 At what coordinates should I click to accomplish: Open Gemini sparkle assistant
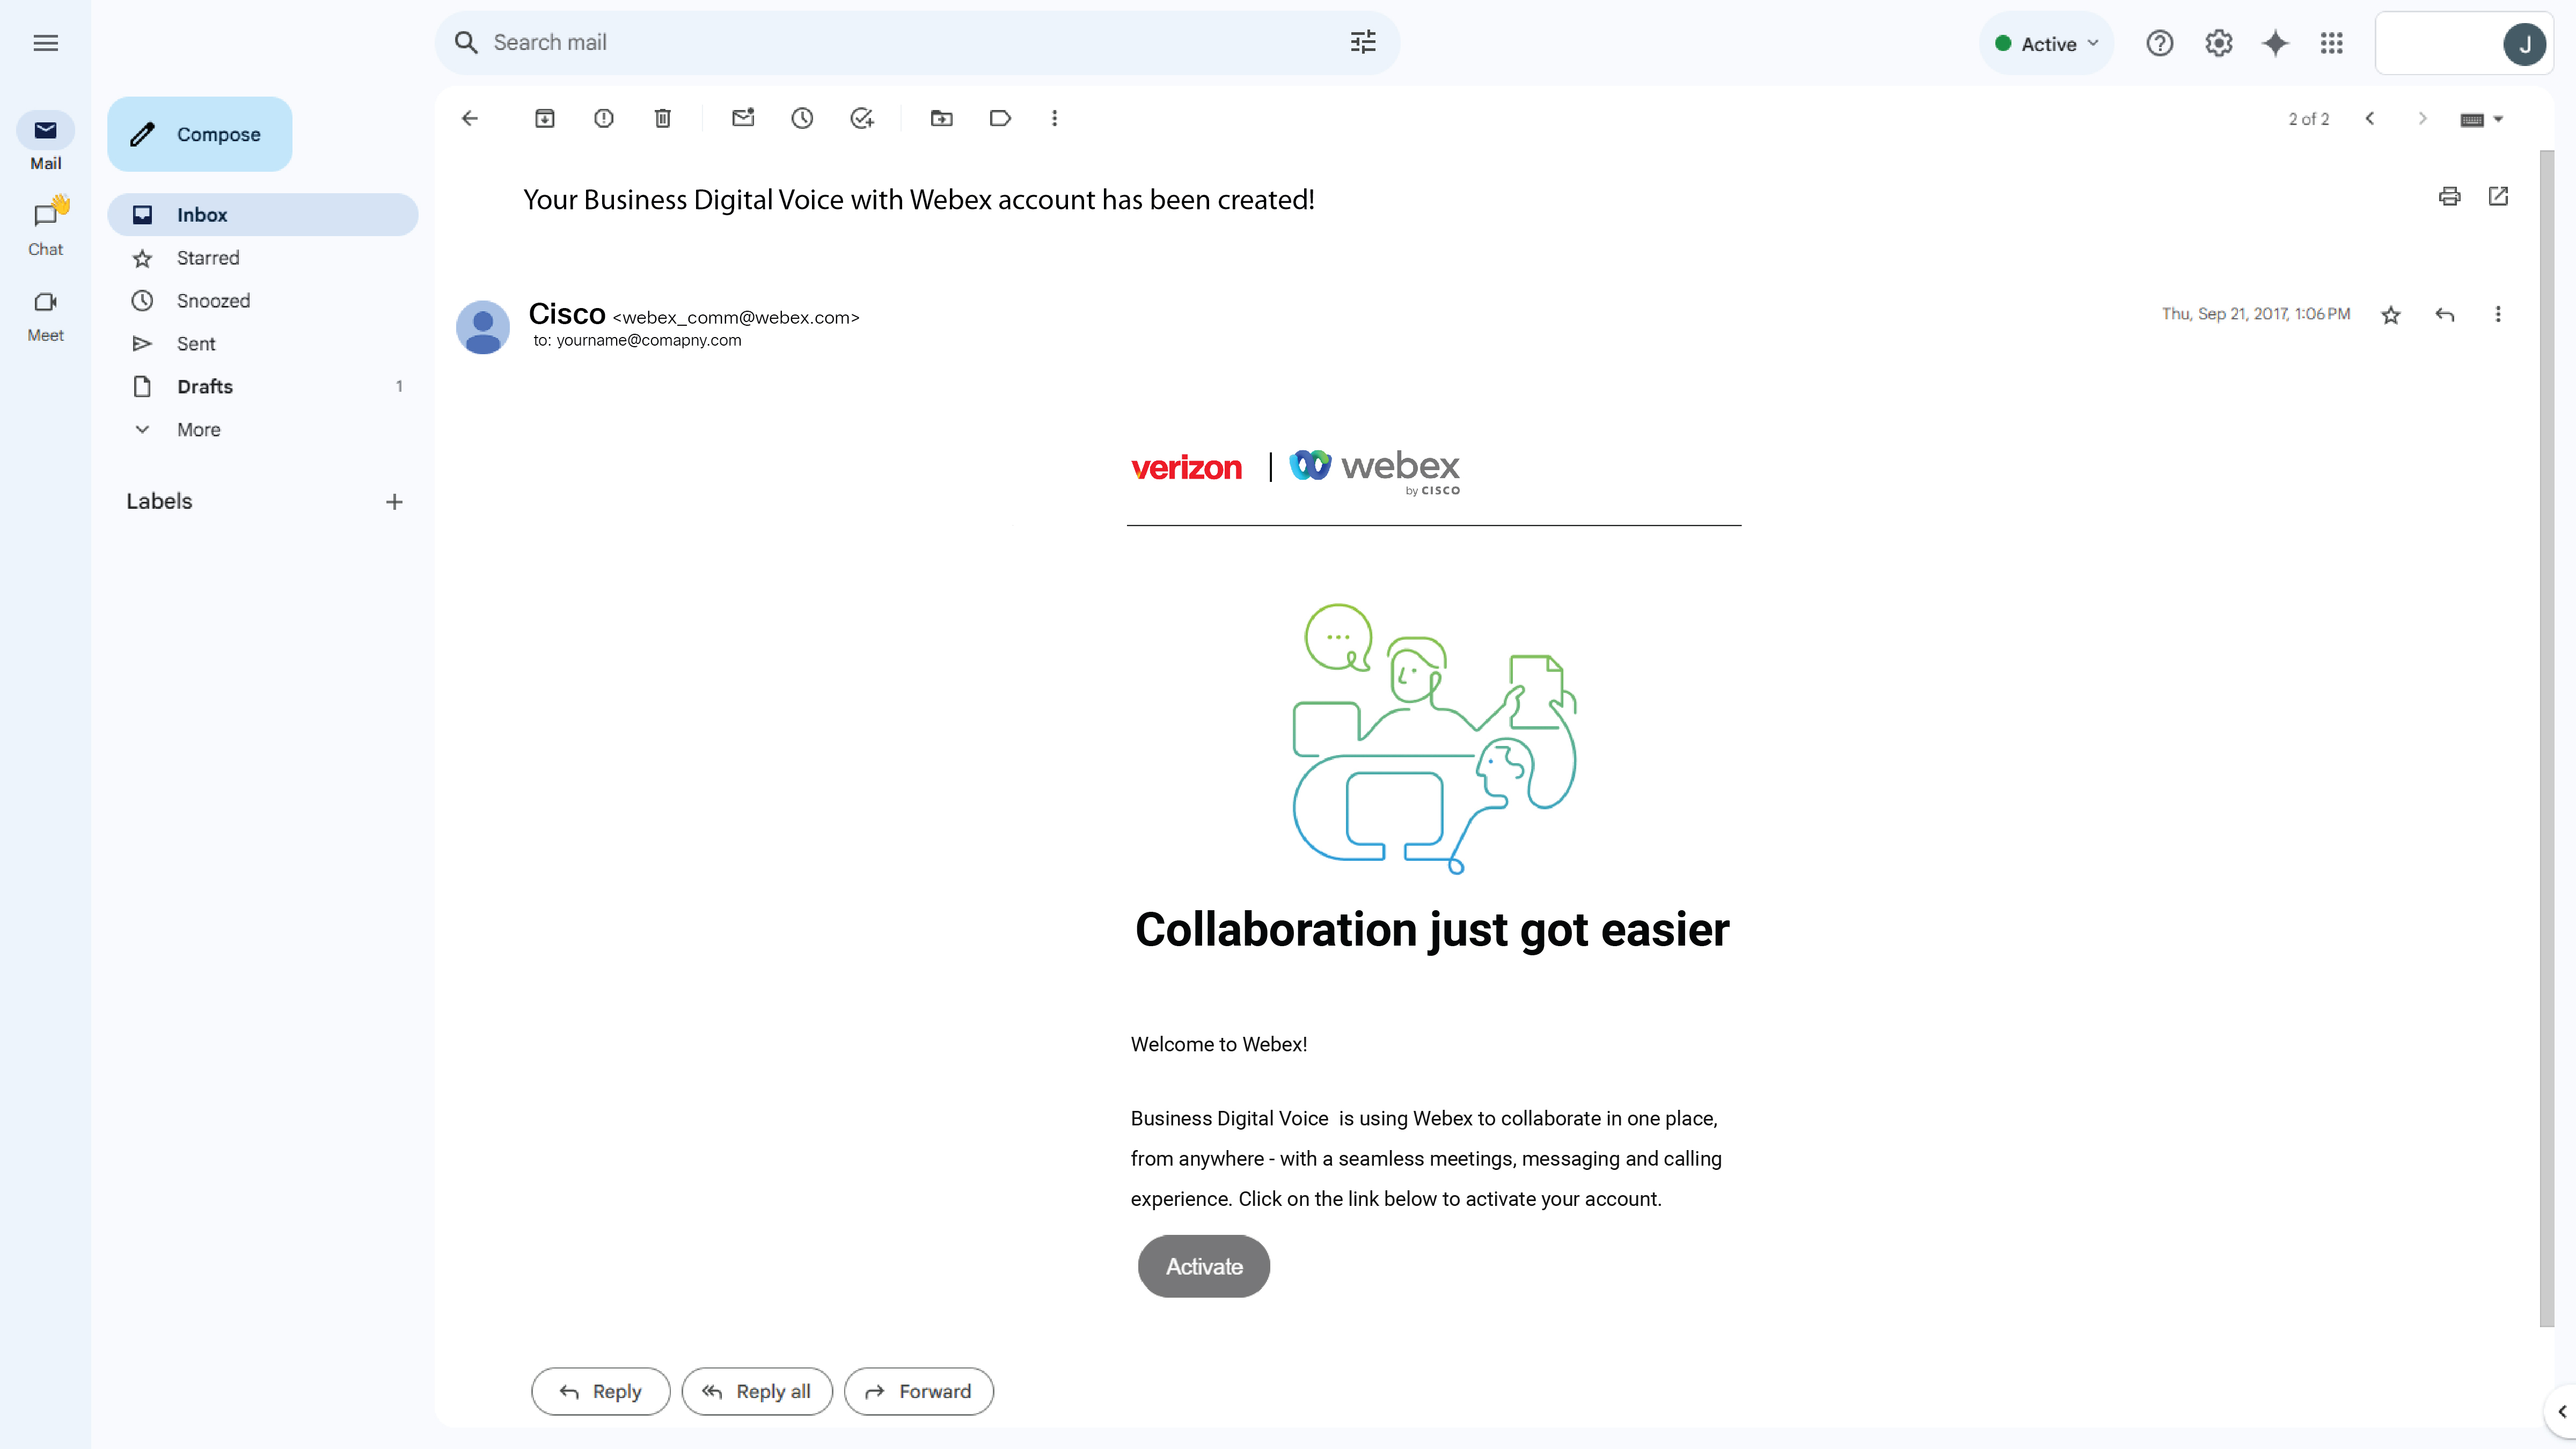(x=2276, y=43)
